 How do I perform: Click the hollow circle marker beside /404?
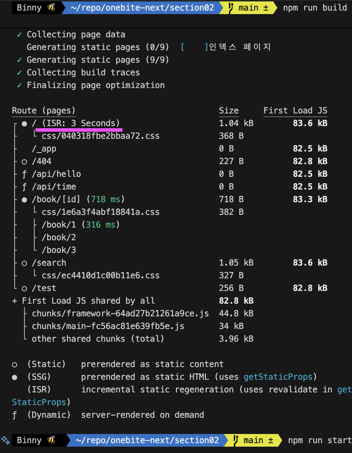(x=24, y=162)
